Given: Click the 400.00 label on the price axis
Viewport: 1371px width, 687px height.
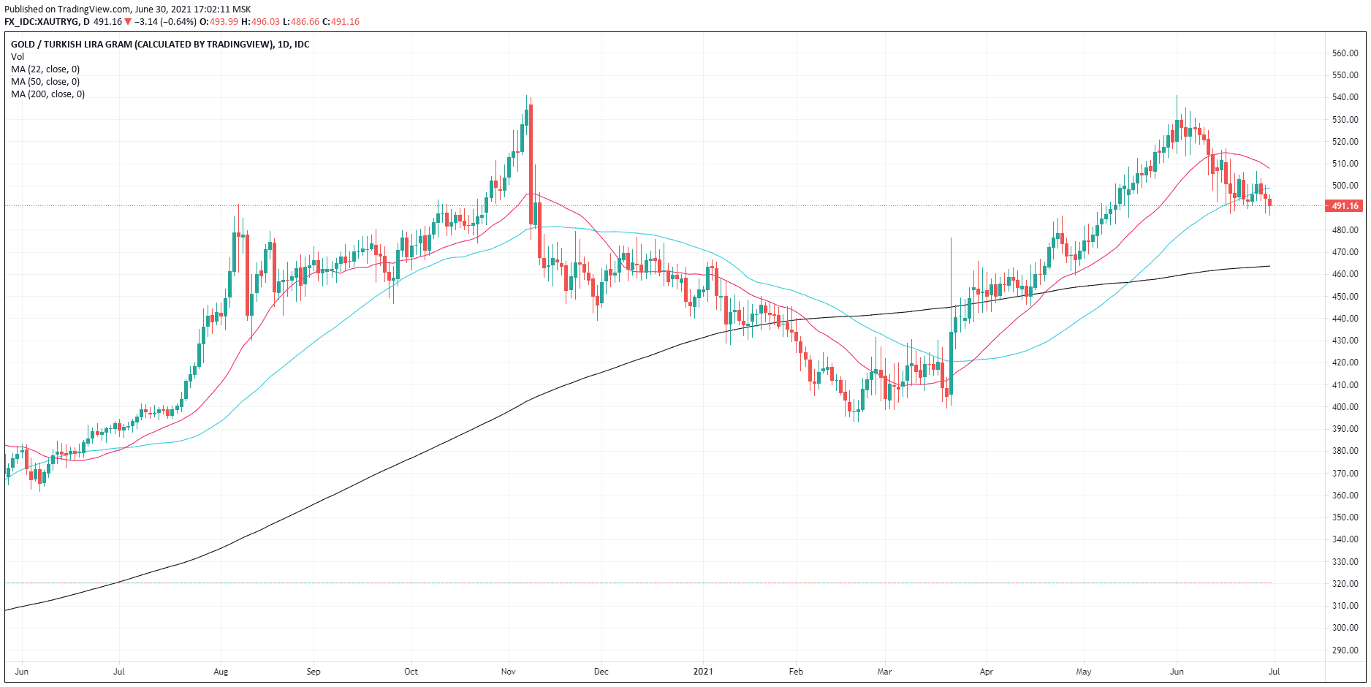Looking at the screenshot, I should click(x=1345, y=407).
